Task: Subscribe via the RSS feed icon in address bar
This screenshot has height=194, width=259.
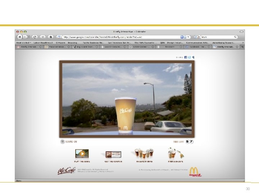Action: pyautogui.click(x=182, y=37)
